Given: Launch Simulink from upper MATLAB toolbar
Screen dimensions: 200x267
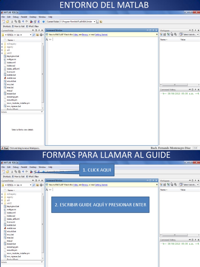Looking at the screenshot, I should click(x=31, y=22).
